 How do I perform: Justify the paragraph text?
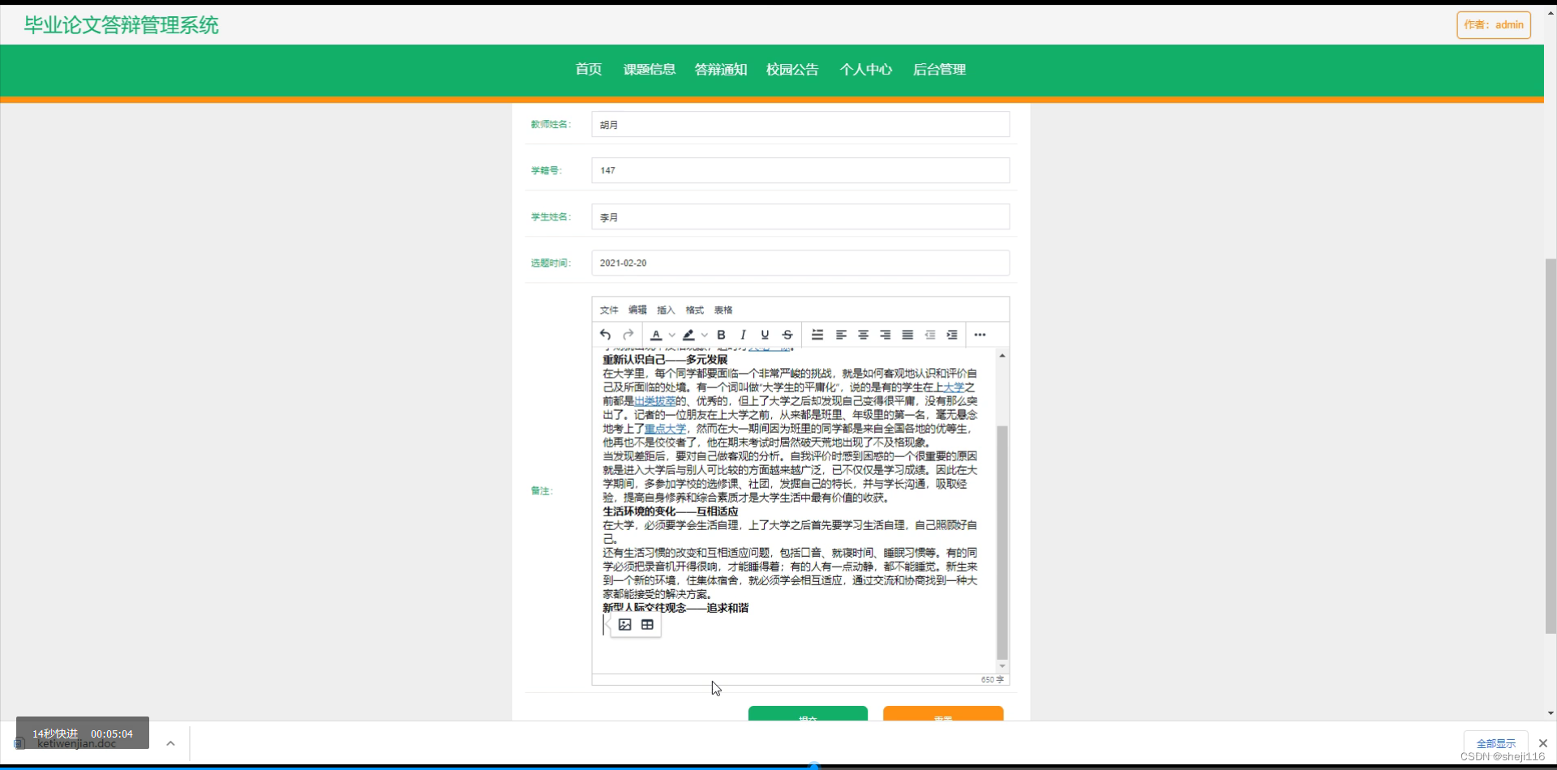[907, 335]
